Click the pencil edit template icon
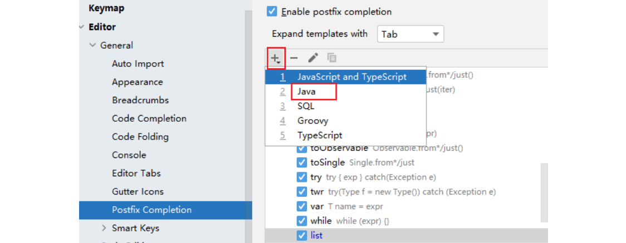The width and height of the screenshot is (626, 243). [x=313, y=58]
